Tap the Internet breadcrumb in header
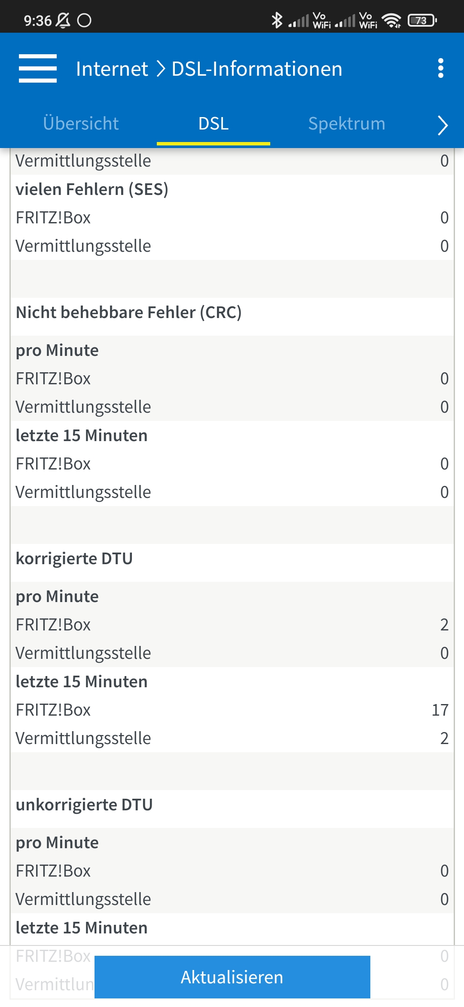 112,69
